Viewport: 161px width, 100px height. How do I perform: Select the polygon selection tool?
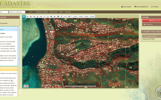click(48, 16)
